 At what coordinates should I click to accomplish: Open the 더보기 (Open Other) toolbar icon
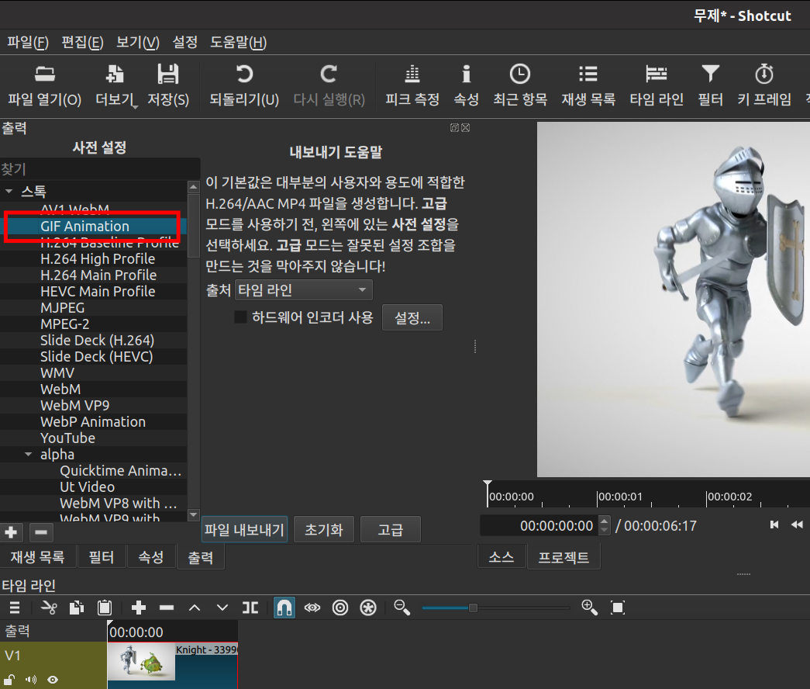point(115,74)
